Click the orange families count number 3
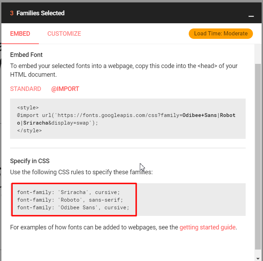The height and width of the screenshot is (261, 263). 12,13
